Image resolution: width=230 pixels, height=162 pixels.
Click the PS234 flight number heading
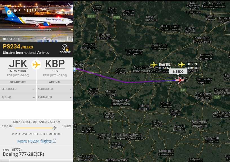pos(12,46)
